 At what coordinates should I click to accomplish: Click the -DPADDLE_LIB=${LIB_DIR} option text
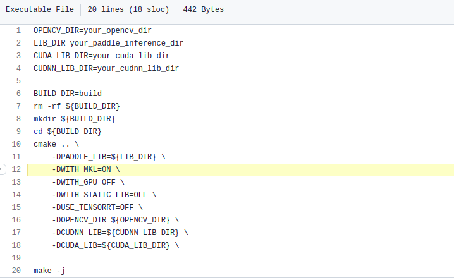click(x=104, y=157)
